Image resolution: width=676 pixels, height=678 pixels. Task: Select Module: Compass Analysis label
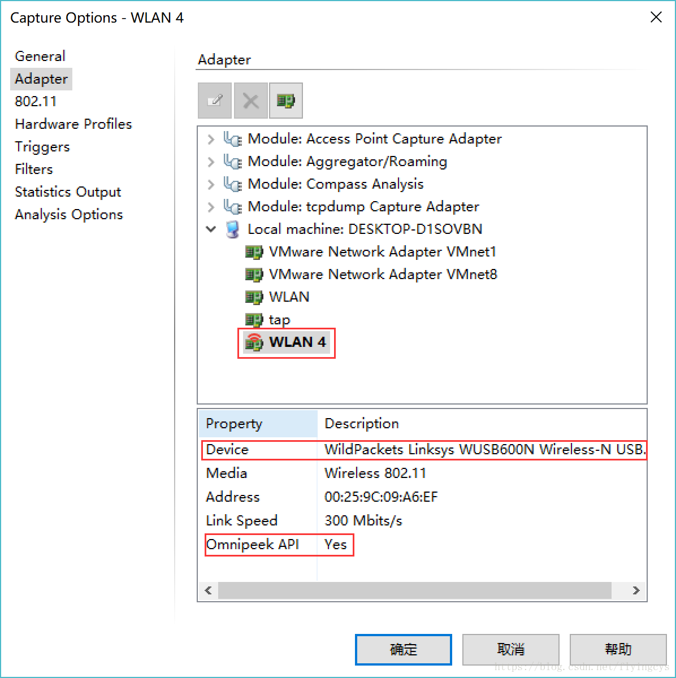(336, 184)
